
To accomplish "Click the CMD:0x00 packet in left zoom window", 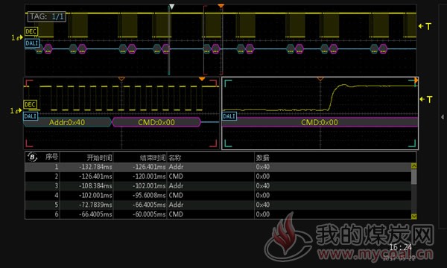I will coord(156,123).
